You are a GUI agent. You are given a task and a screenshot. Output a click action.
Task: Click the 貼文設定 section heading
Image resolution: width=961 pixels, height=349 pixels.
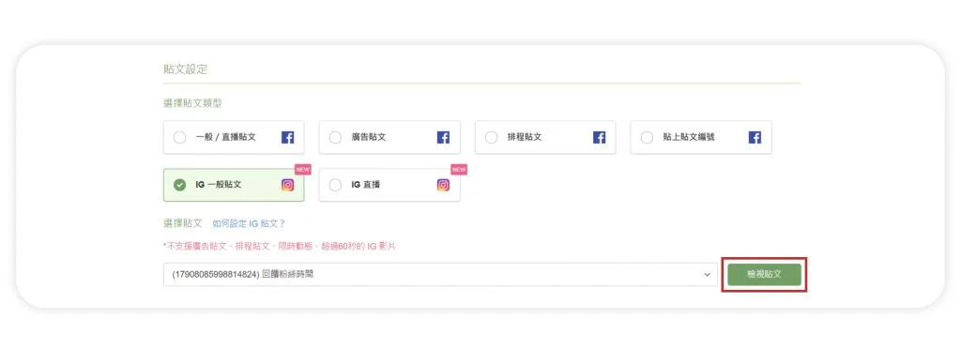[x=185, y=69]
